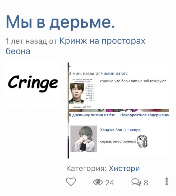Click the eye views icon
Image resolution: width=176 pixels, height=196 pixels.
pos(98,182)
